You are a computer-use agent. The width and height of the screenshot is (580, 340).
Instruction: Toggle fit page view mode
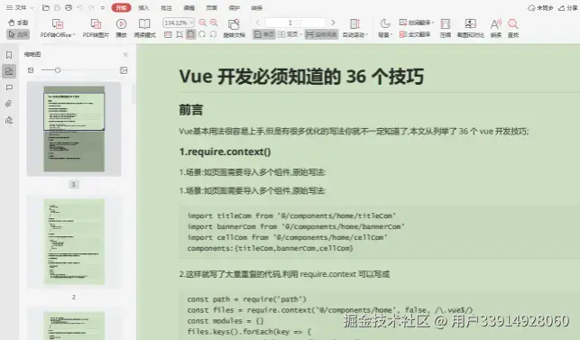click(x=180, y=34)
